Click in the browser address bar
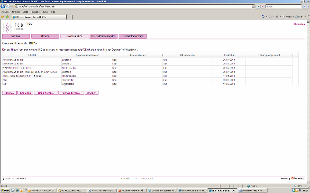310x193 pixels. click(133, 6)
